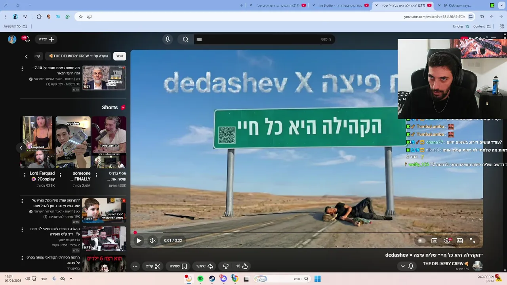Open the Chrome profile avatar
Screen dimensions: 507x285
(15, 17)
